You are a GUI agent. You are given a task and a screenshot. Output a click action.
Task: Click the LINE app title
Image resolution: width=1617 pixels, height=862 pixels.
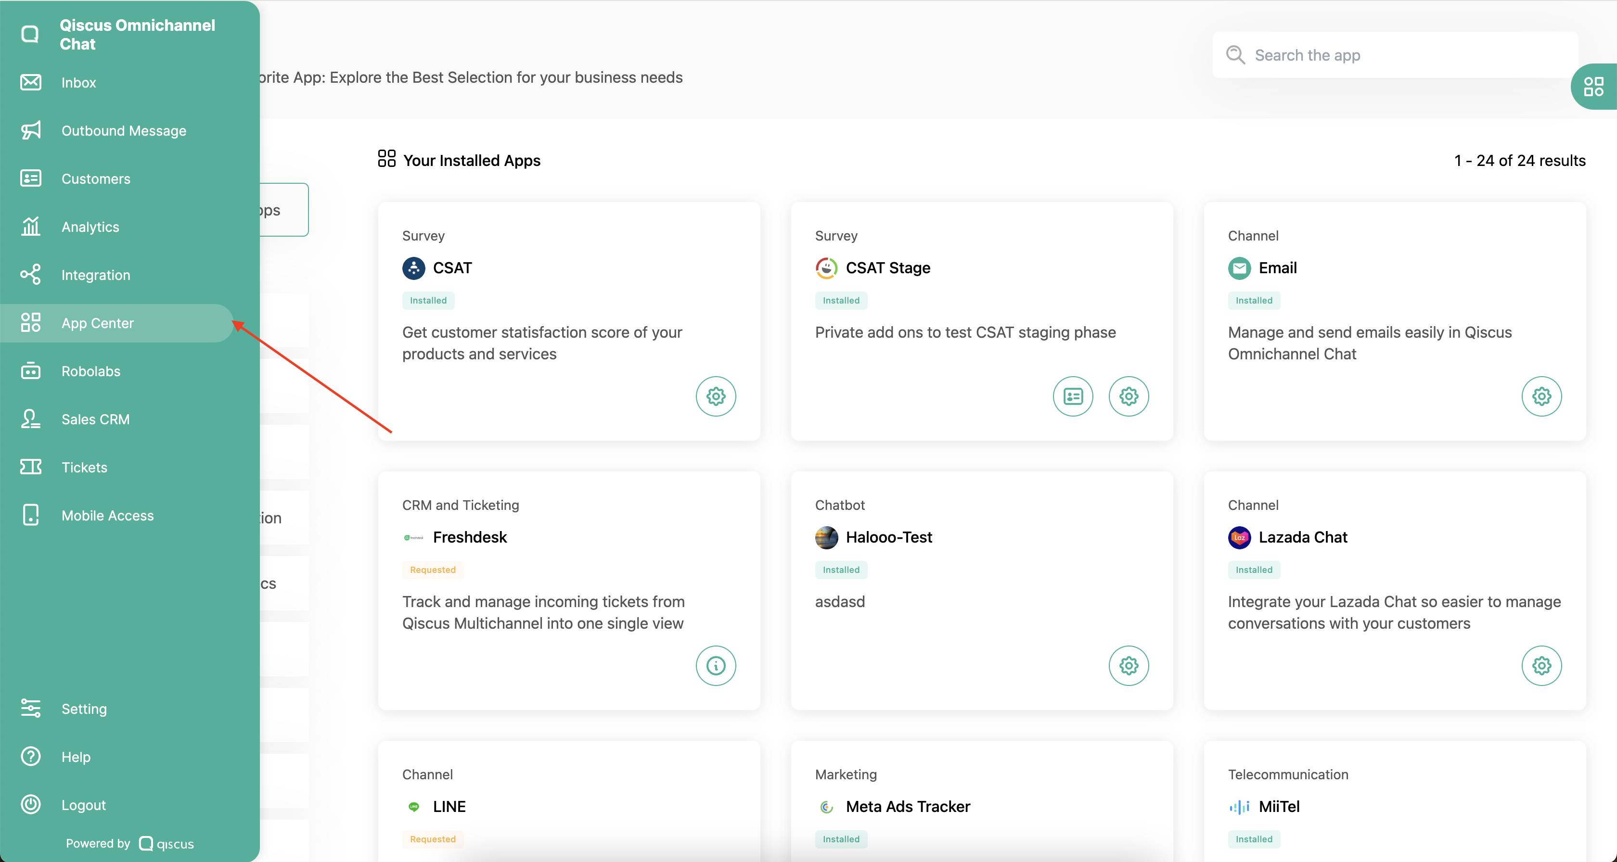(x=449, y=807)
